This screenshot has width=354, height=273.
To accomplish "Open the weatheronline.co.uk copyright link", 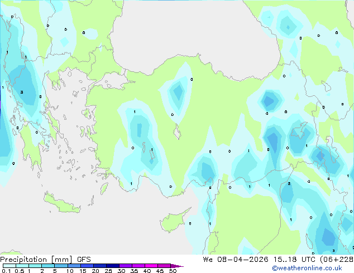I will (x=307, y=268).
